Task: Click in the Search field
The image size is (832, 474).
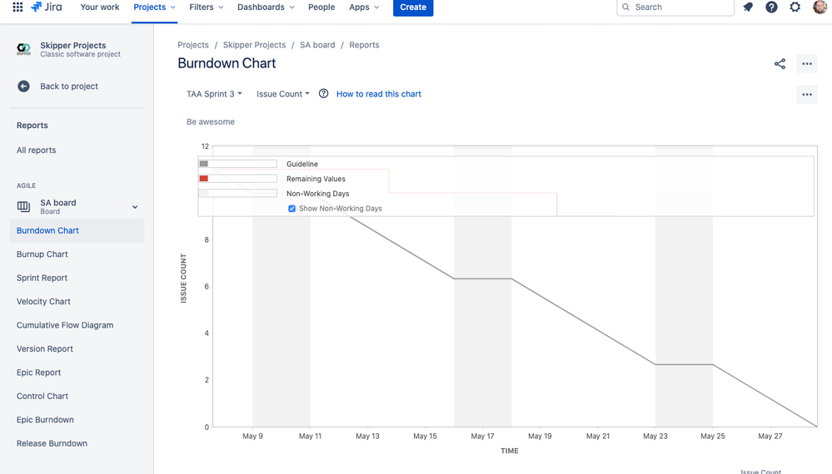Action: pos(675,7)
